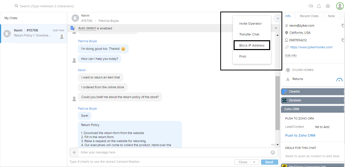Click the Edit info link
Image resolution: width=345 pixels, height=167 pixels.
coord(291,56)
